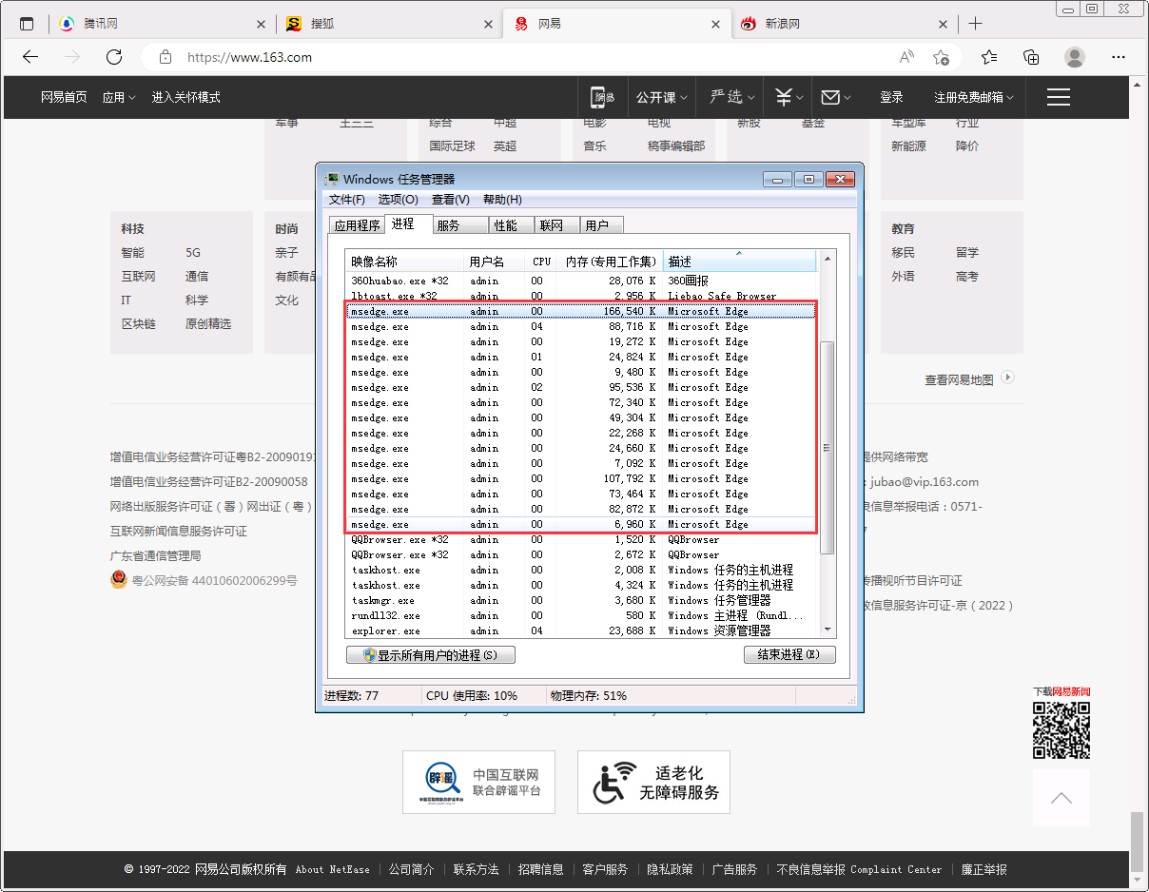This screenshot has width=1149, height=892.
Task: Go back with the browser back arrow
Action: [x=30, y=57]
